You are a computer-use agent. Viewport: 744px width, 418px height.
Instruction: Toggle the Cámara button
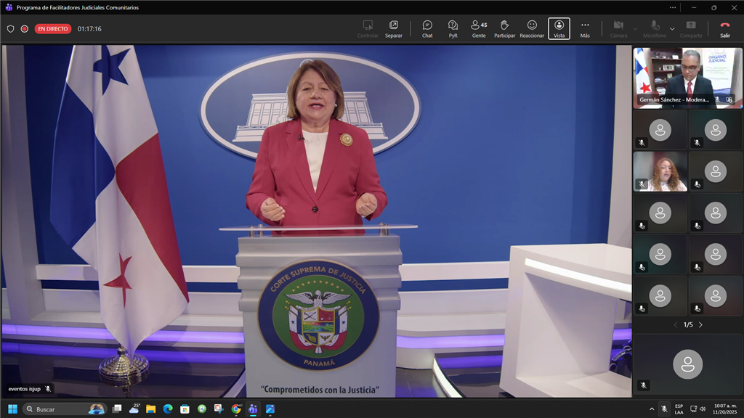(x=618, y=28)
